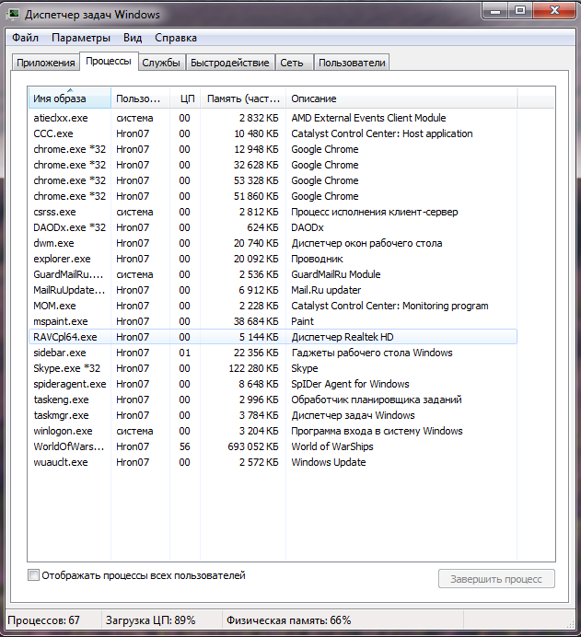Select chrome.exe using 53 328 КБ
This screenshot has width=581, height=637.
point(273,180)
